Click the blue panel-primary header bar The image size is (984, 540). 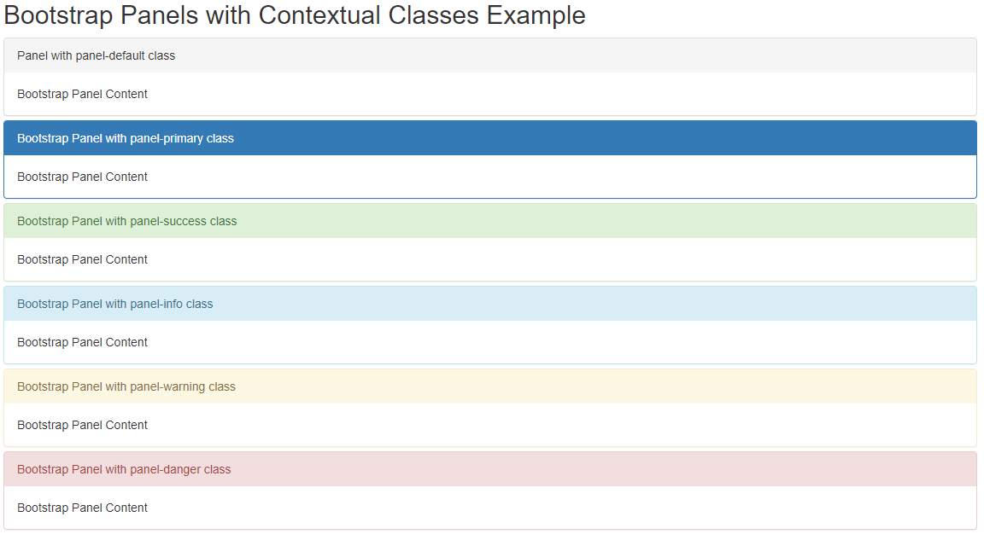pos(490,138)
